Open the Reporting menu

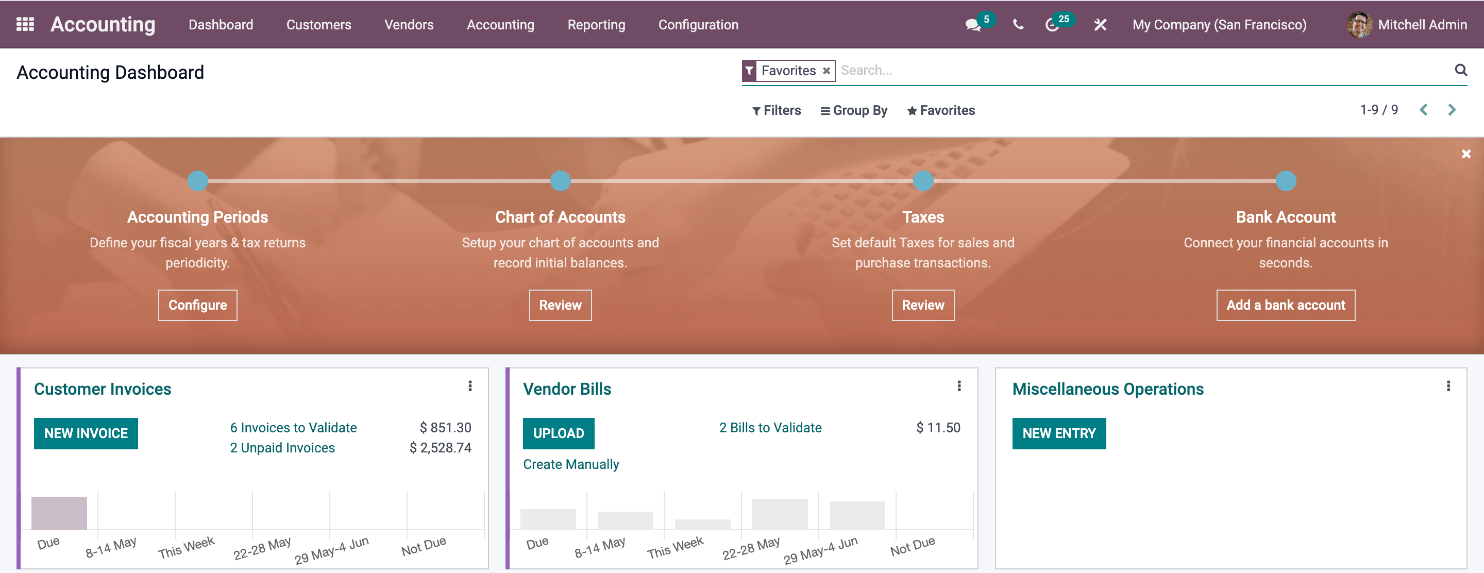tap(596, 25)
